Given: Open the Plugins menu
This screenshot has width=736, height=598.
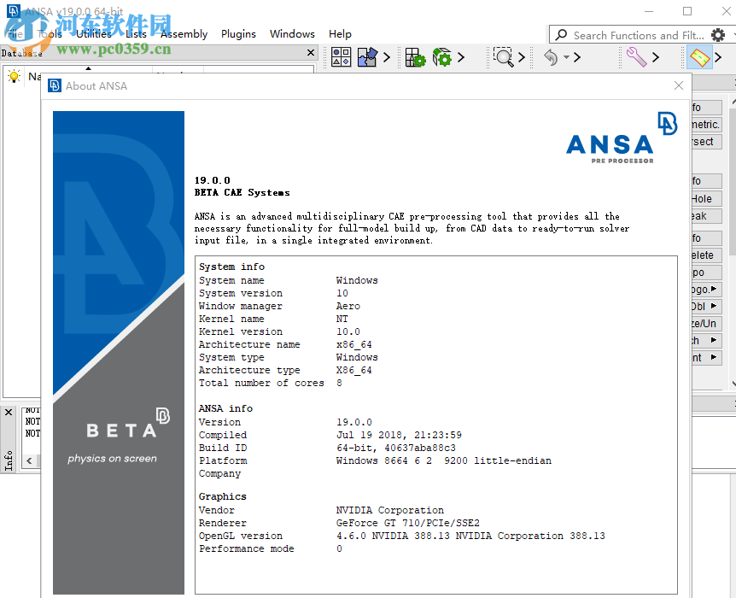Looking at the screenshot, I should [237, 34].
